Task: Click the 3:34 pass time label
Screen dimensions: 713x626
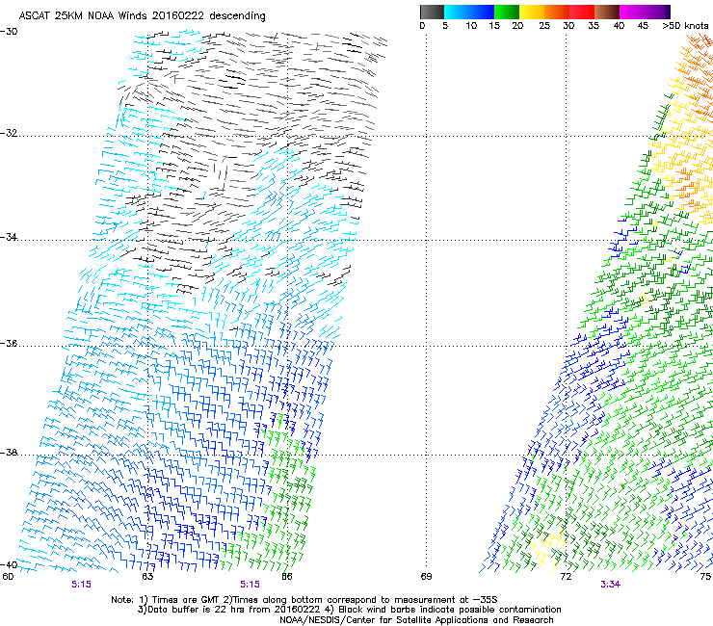Action: (610, 585)
